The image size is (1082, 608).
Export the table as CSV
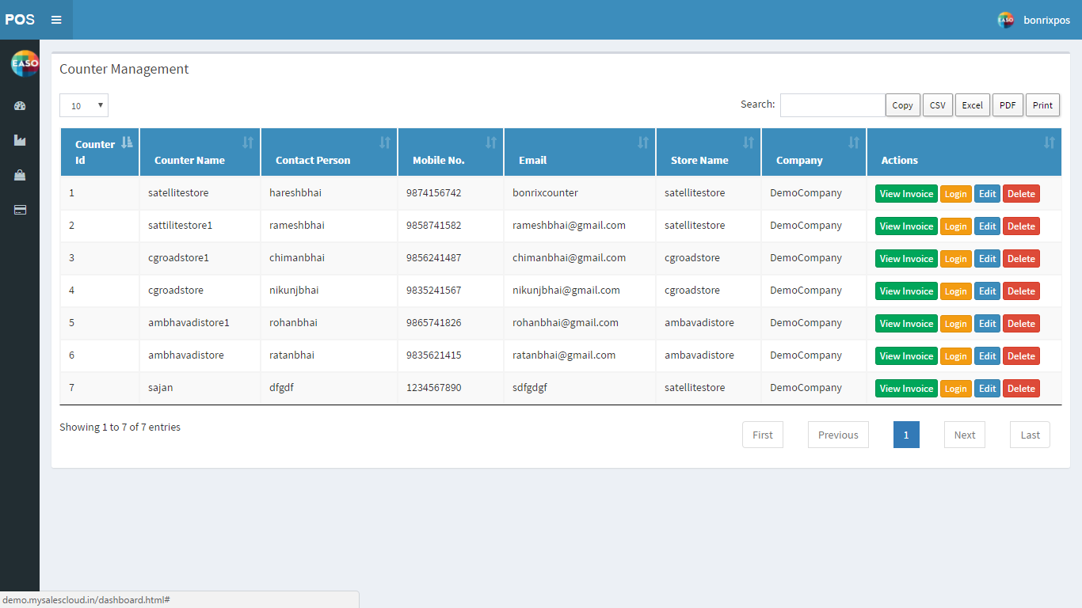(938, 105)
